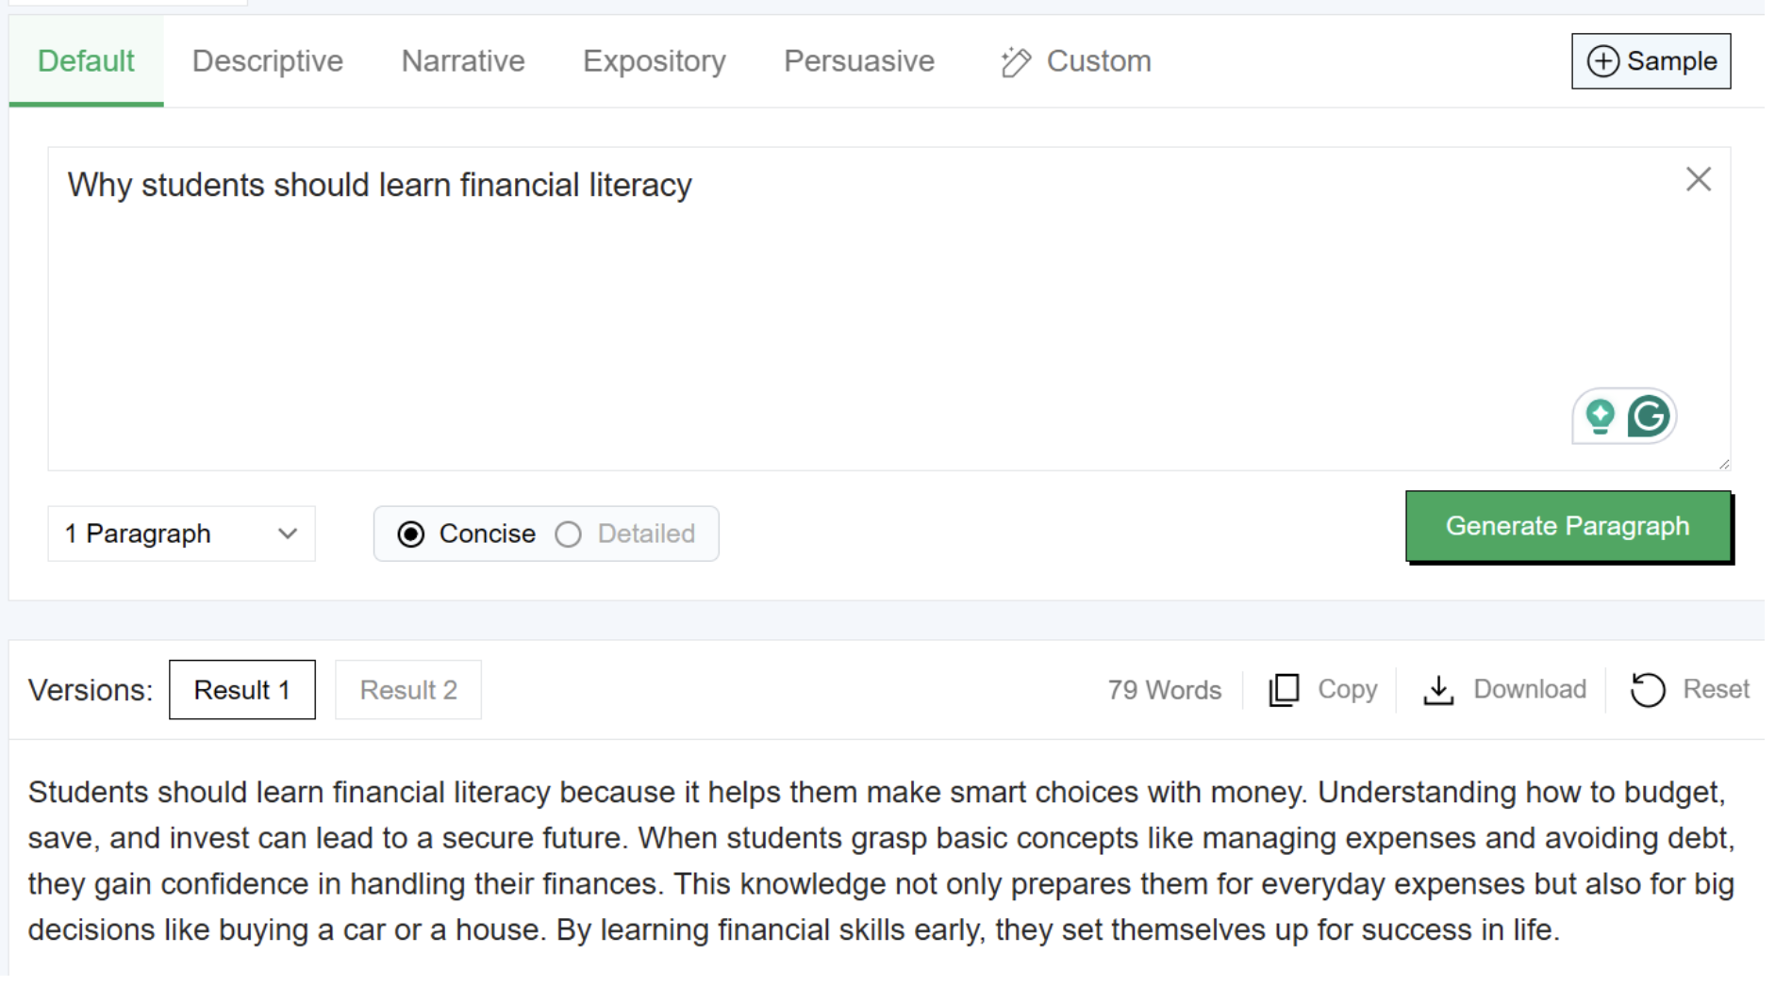1792x986 pixels.
Task: Choose the Persuasive writing tab
Action: pyautogui.click(x=859, y=61)
